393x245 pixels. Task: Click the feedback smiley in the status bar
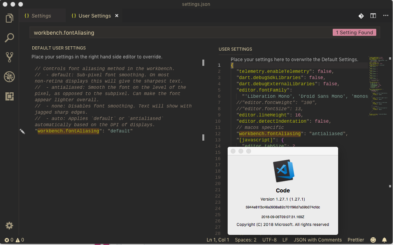[x=373, y=240]
